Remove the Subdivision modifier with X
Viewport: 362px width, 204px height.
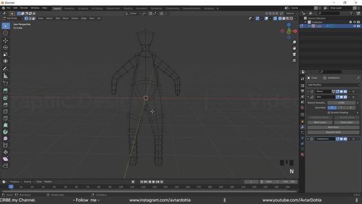coord(354,139)
